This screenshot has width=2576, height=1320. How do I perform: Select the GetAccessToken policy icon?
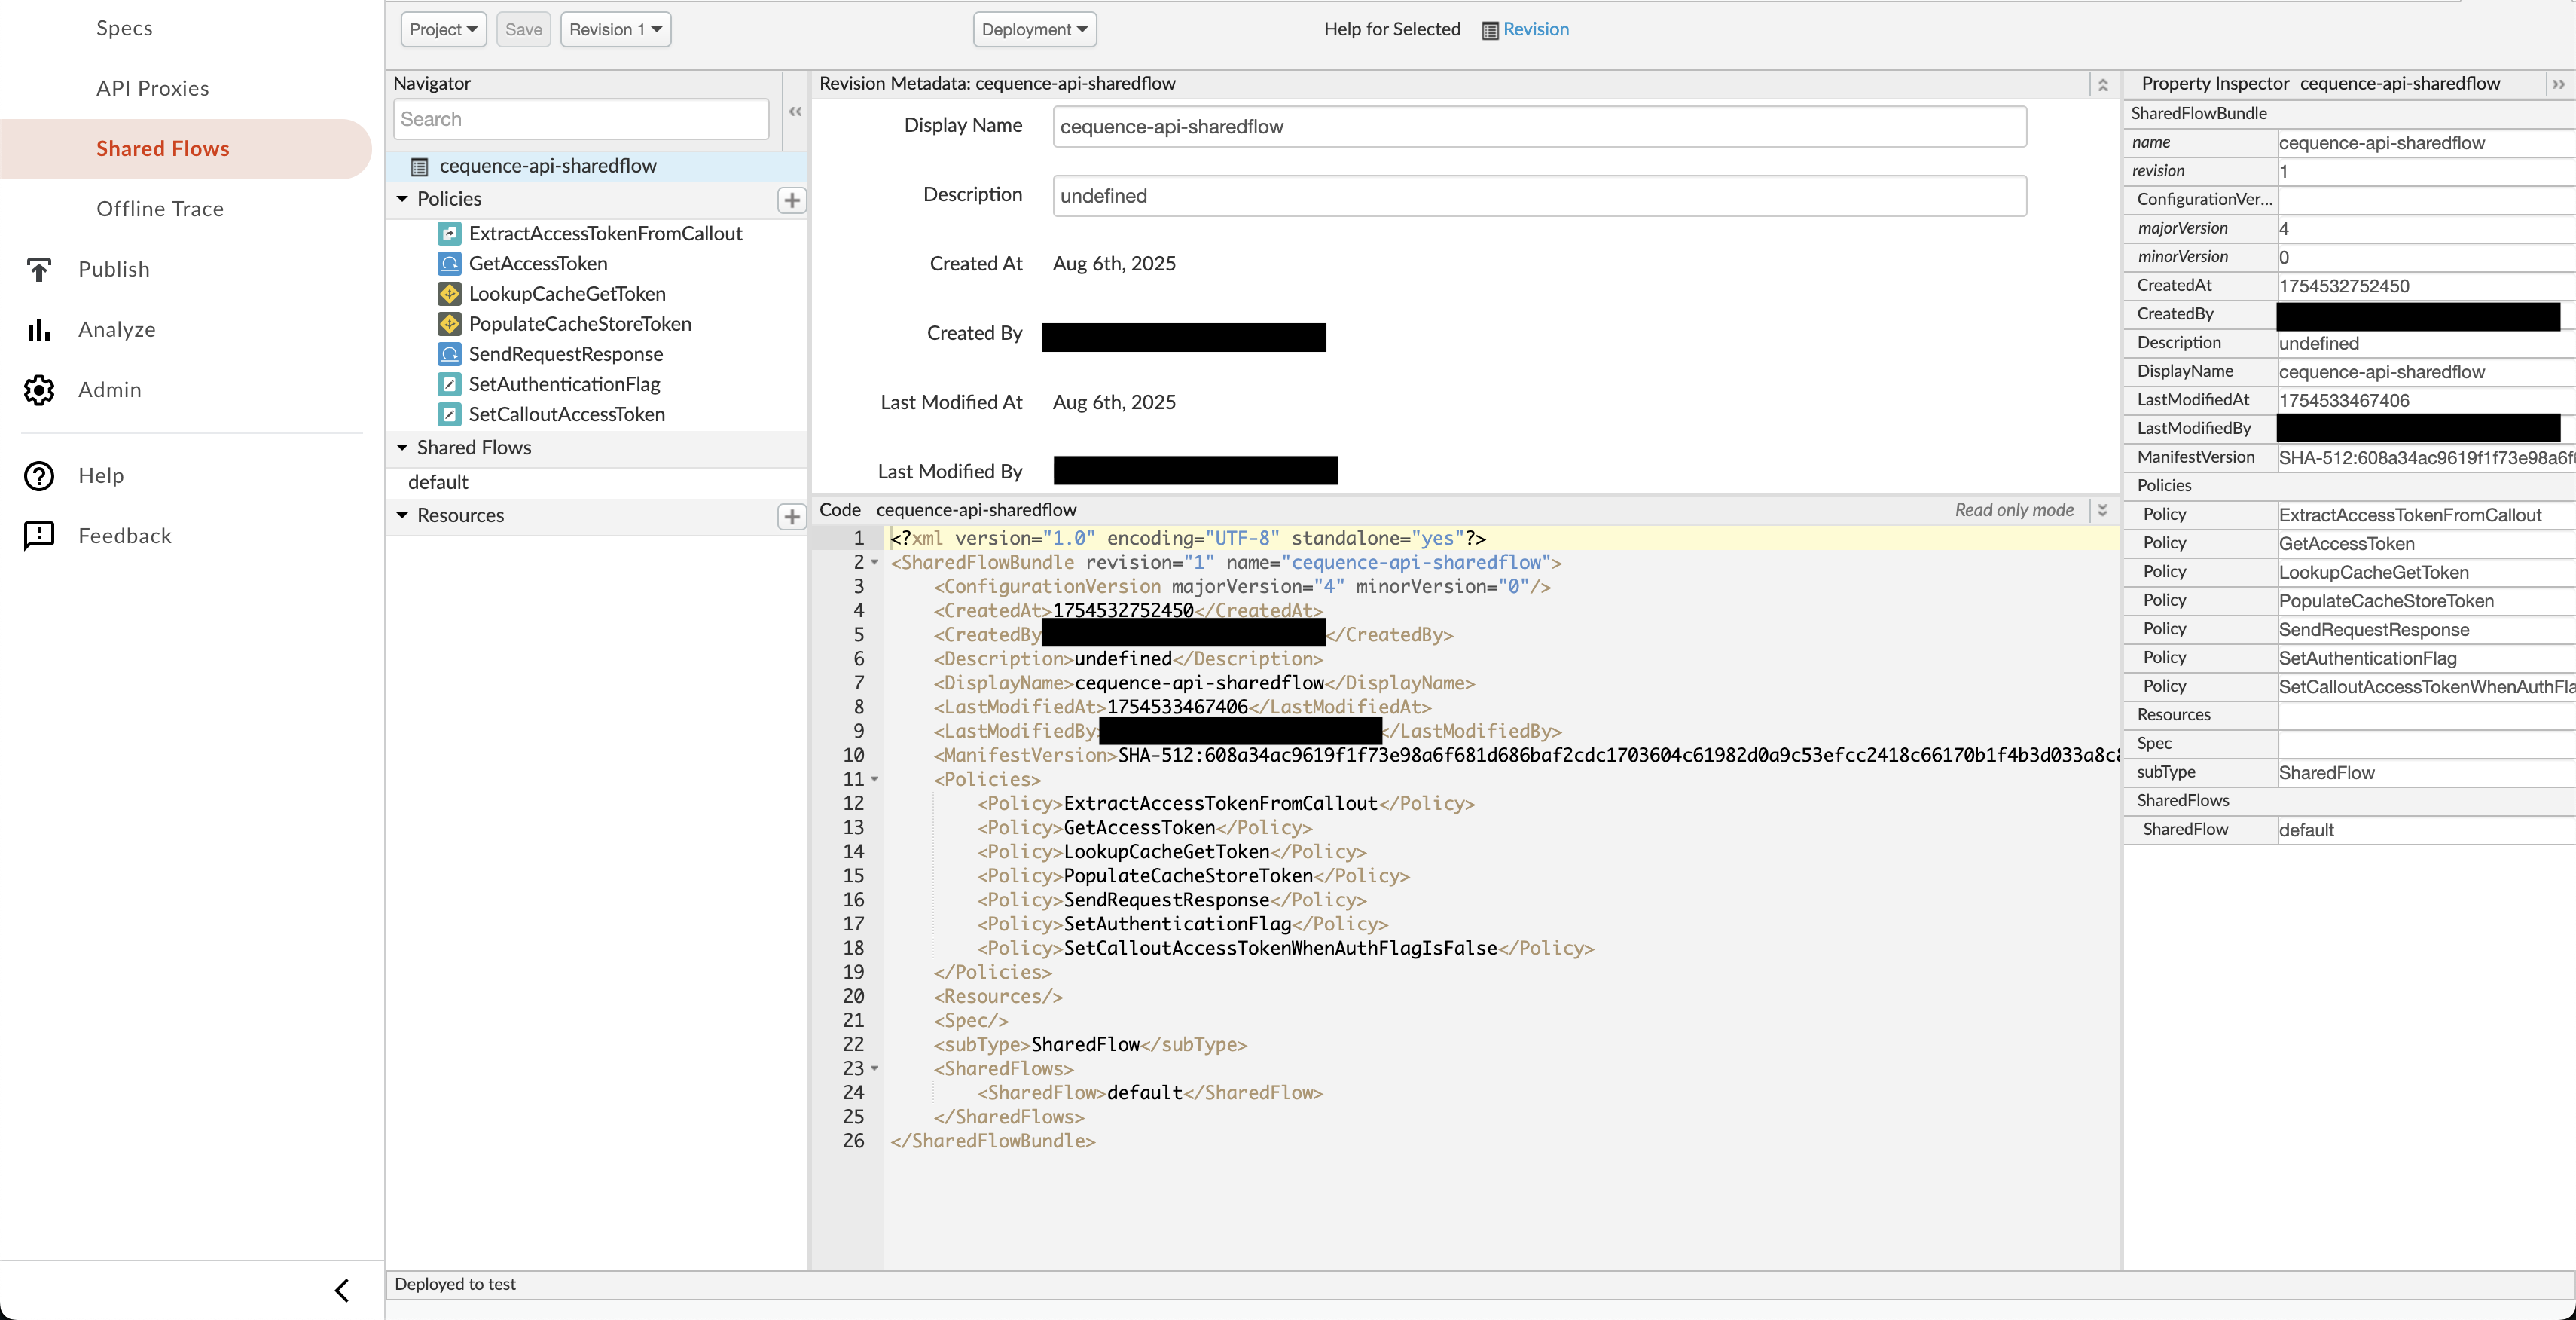point(450,263)
